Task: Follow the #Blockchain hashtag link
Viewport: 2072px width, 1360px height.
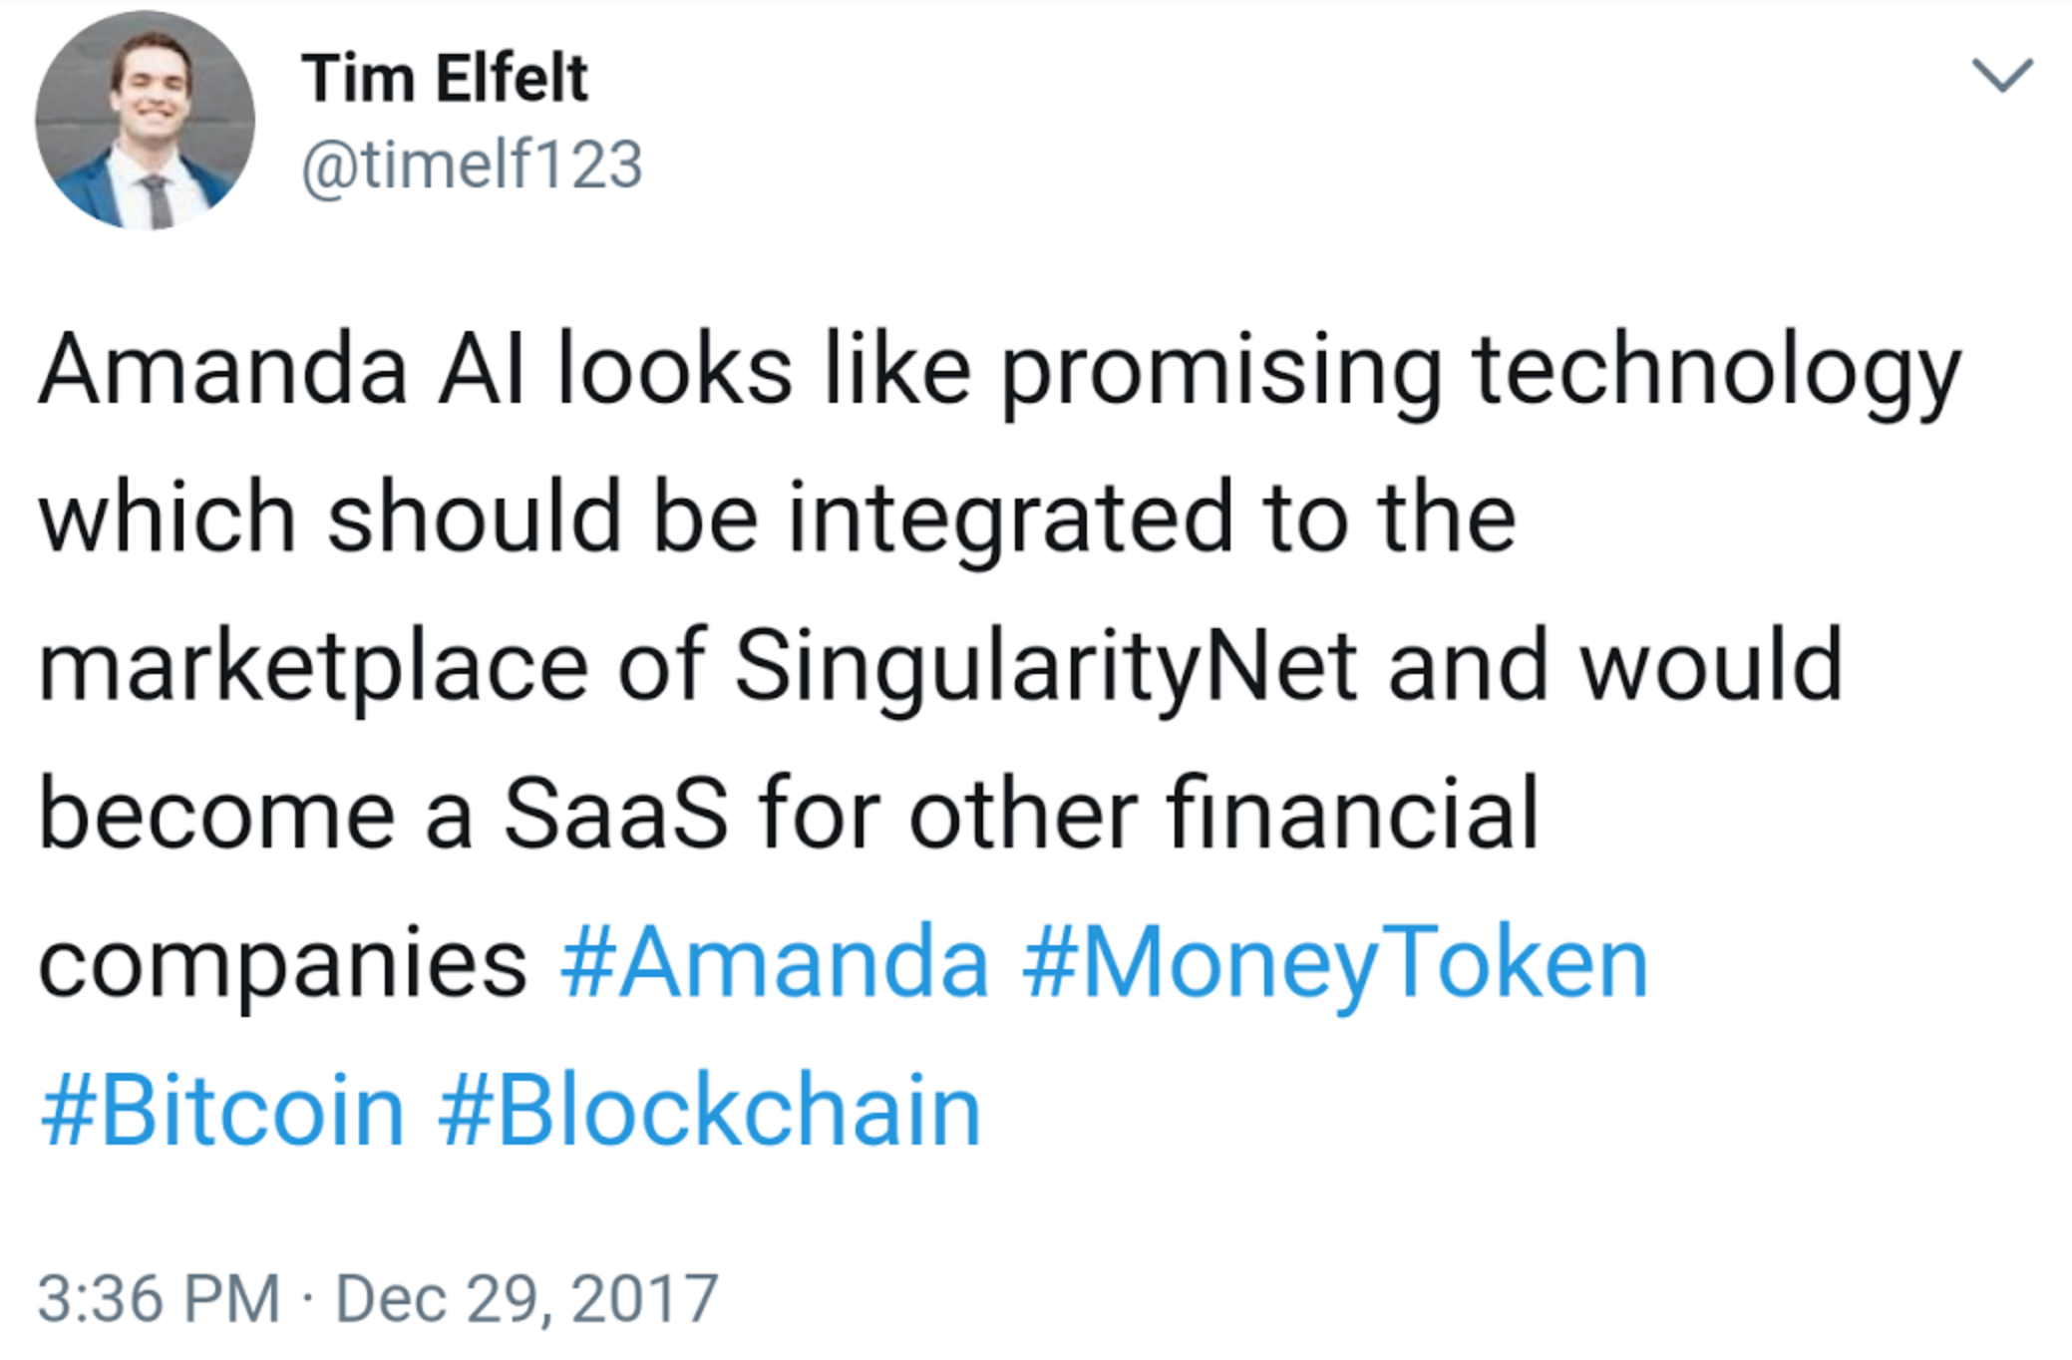Action: 710,1111
